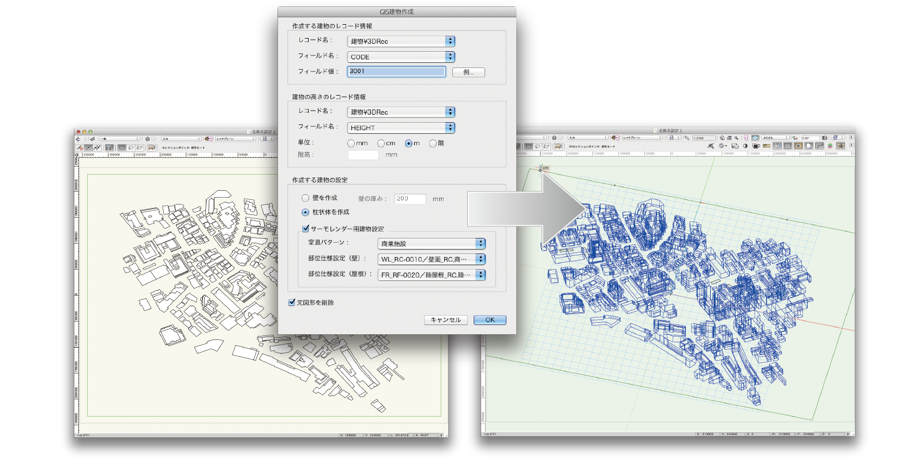Open the gear settings icon in the right toolbar
Screen dimensions: 923x461
722,146
